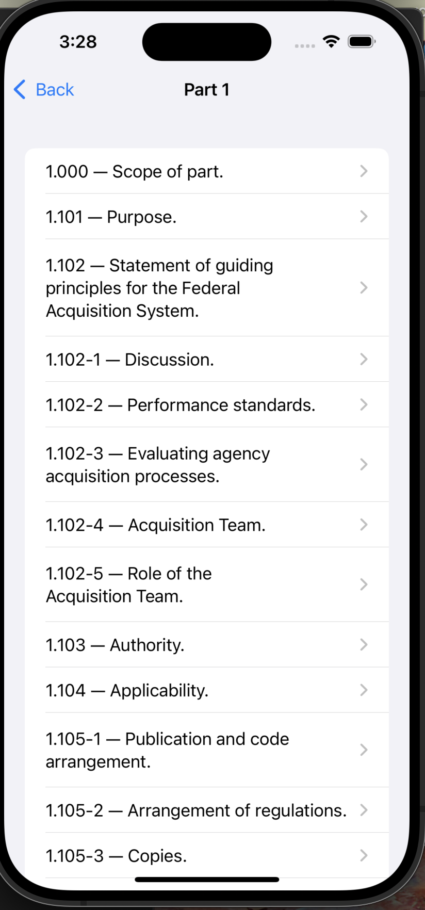425x910 pixels.
Task: Tap the battery status icon
Action: [362, 41]
